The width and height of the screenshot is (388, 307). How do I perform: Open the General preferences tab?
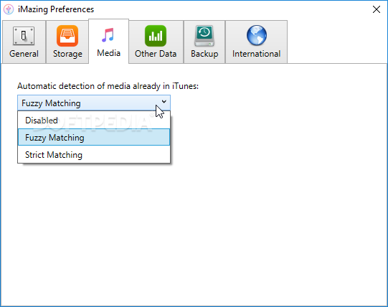point(24,42)
